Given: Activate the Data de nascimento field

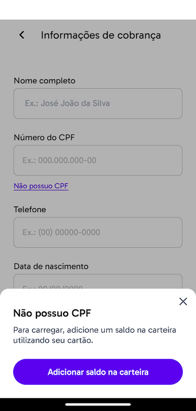Looking at the screenshot, I should pyautogui.click(x=98, y=282).
